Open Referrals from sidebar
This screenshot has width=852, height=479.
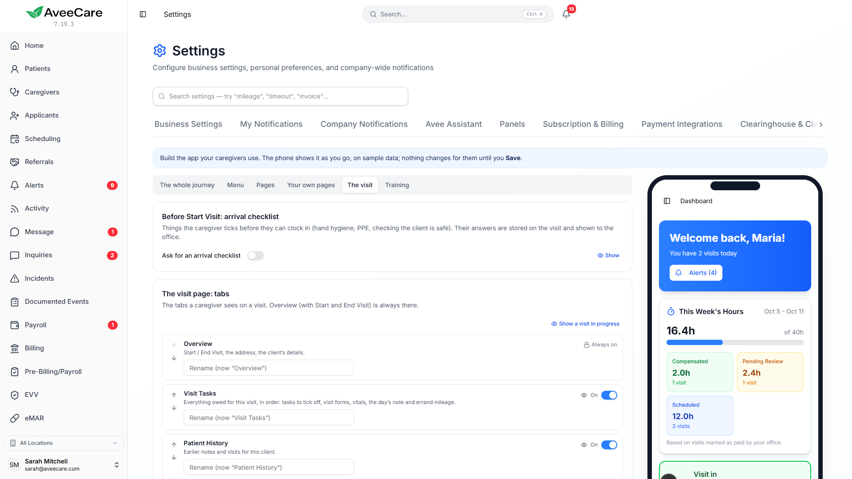click(63, 162)
